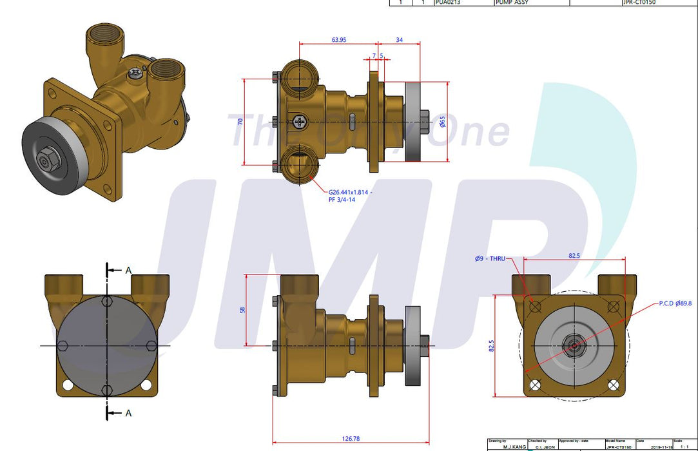Click the PUA0213 part number cell

(x=463, y=3)
